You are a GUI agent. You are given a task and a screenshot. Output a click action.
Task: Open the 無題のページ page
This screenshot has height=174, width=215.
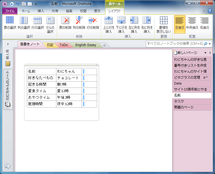[192, 107]
